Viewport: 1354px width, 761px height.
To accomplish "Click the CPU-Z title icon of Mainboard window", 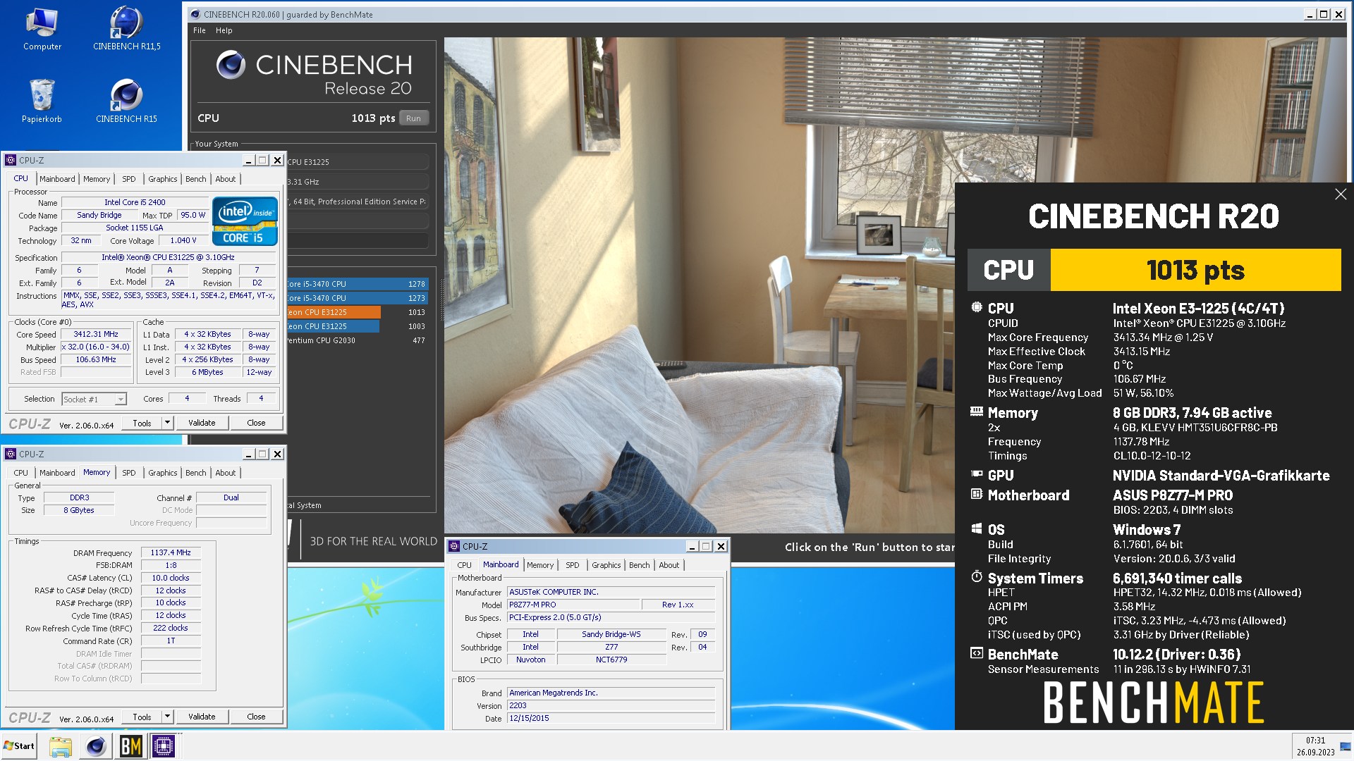I will tap(453, 546).
